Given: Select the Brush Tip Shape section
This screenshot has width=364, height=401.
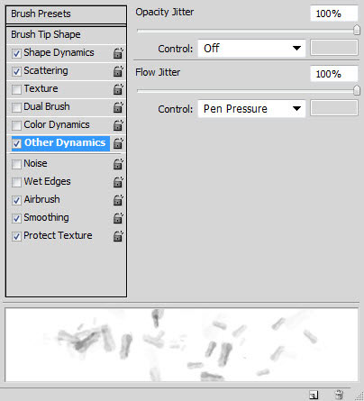Looking at the screenshot, I should pos(66,35).
